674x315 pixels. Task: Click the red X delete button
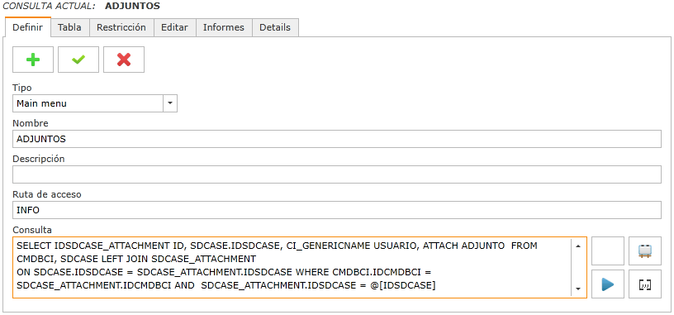coord(124,60)
